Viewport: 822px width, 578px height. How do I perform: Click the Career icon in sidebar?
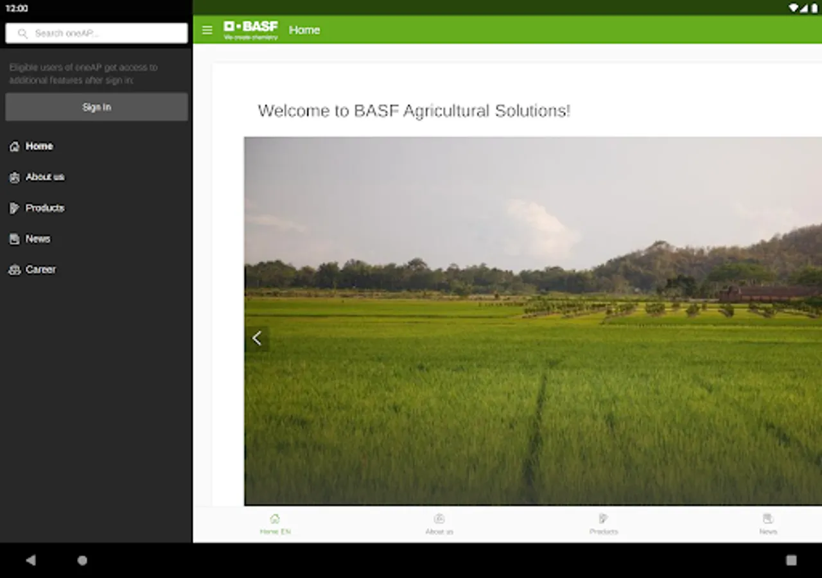coord(14,270)
